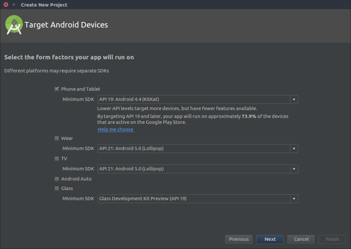Enable the Wear form factor checkbox
351x249 pixels.
pyautogui.click(x=57, y=138)
